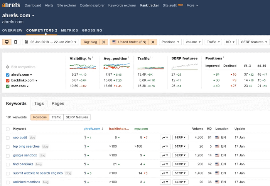Switch to the Grossing tab
270x186 pixels.
92,30
